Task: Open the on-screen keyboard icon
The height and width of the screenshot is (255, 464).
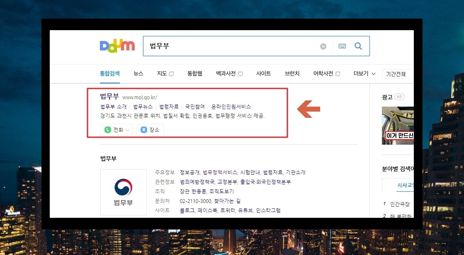Action: 342,46
